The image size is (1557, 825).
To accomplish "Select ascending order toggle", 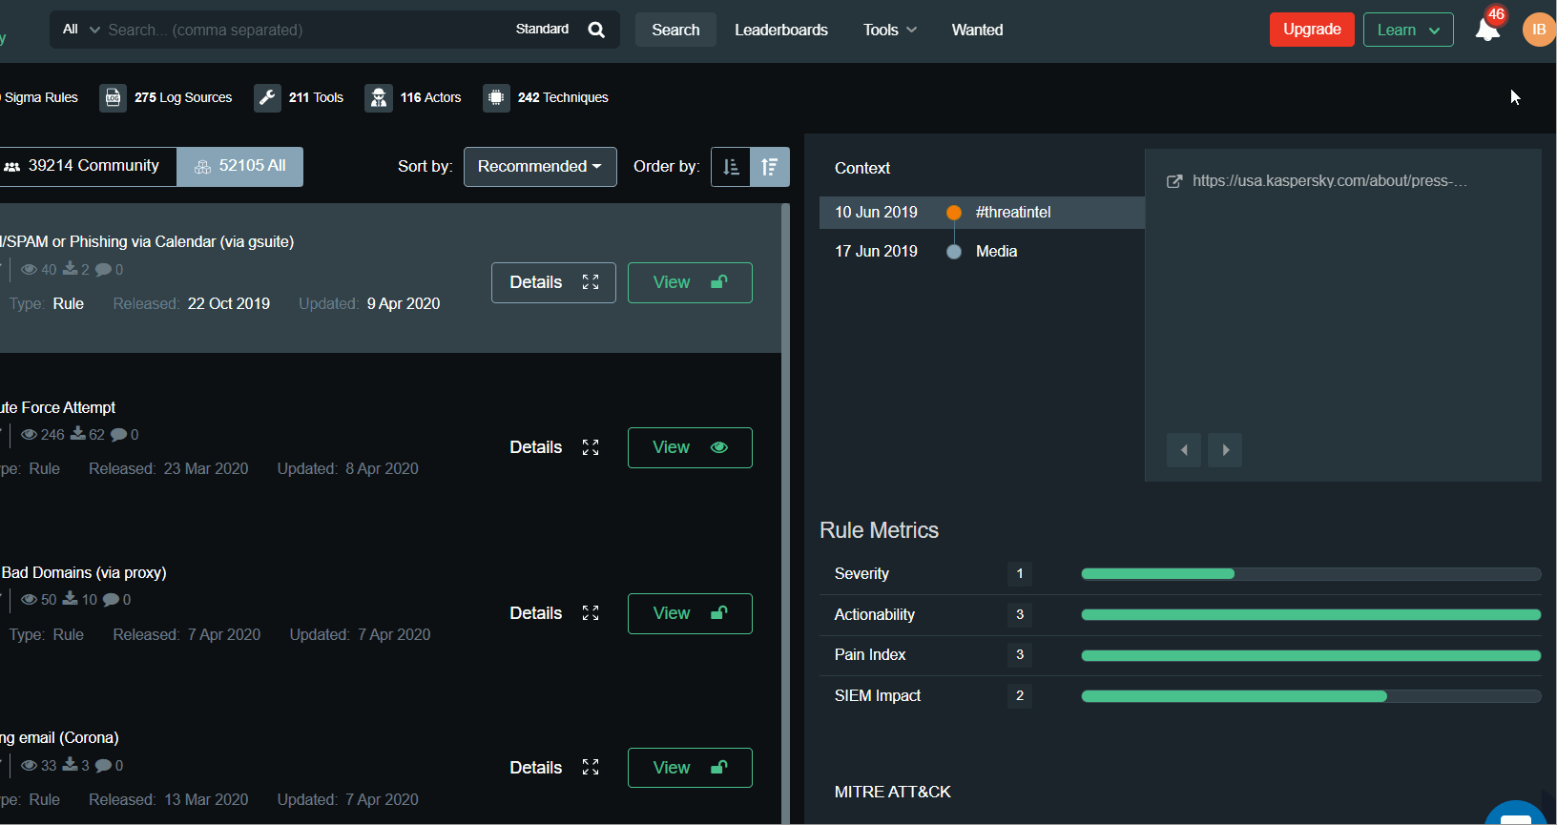I will point(731,167).
